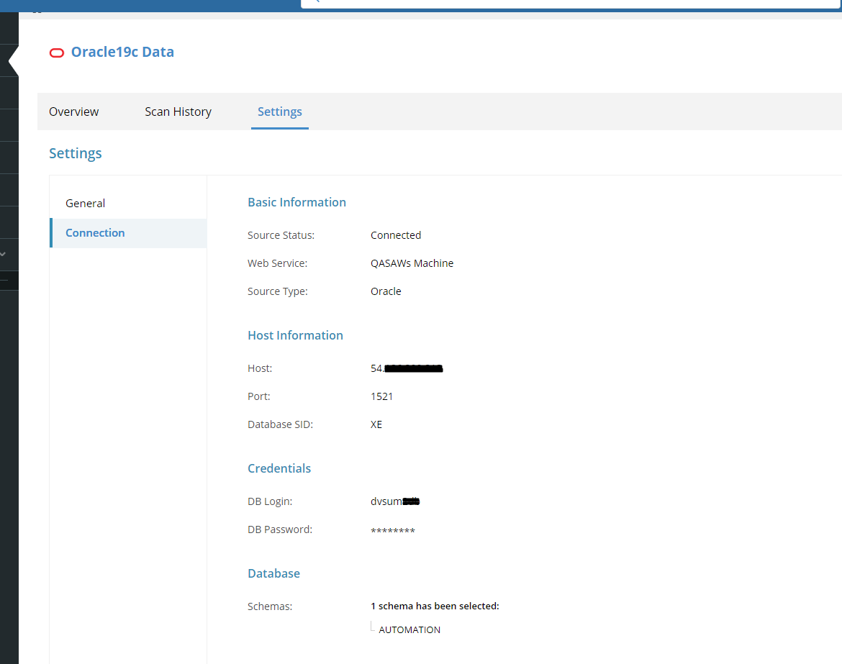Click the Oracle19c Data title
842x664 pixels.
(122, 52)
